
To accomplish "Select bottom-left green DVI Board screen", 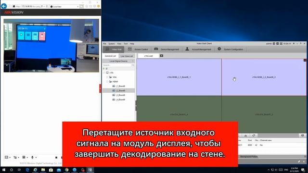I will pos(179,114).
